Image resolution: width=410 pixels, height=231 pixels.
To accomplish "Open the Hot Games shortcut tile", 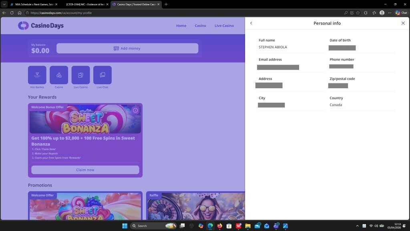I will click(x=37, y=75).
